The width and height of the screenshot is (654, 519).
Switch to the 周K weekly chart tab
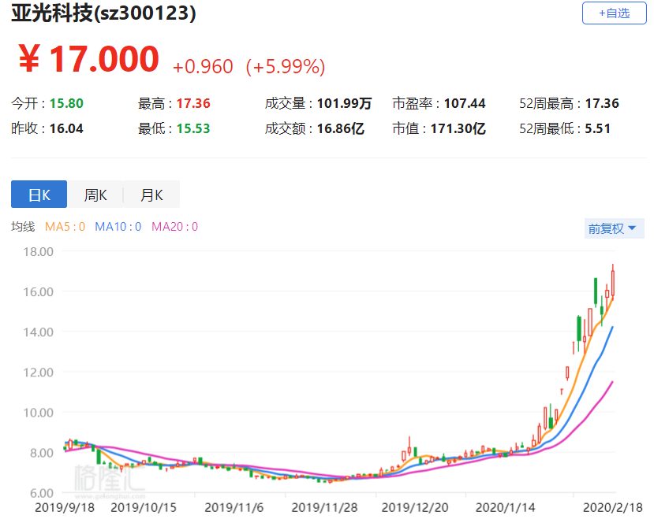point(95,194)
